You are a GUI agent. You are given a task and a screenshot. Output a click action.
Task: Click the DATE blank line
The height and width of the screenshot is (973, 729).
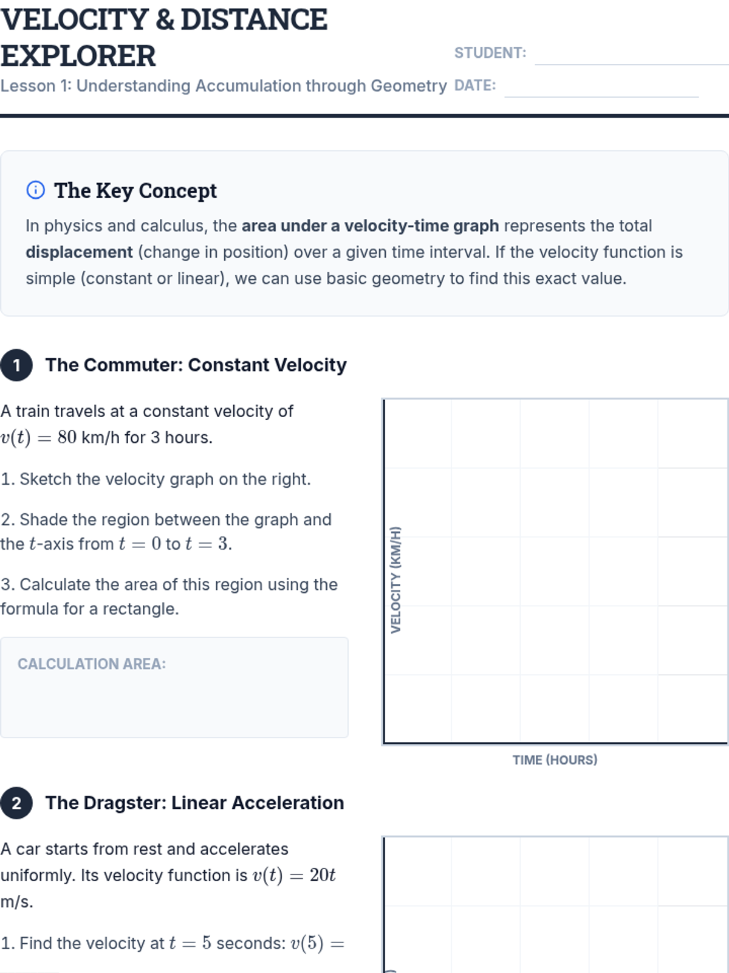[601, 88]
